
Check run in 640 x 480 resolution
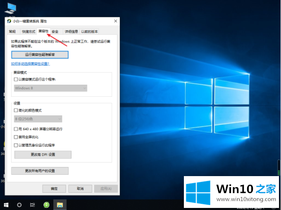(x=16, y=129)
